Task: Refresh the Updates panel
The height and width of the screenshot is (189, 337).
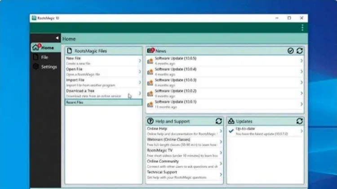Action: (x=299, y=121)
